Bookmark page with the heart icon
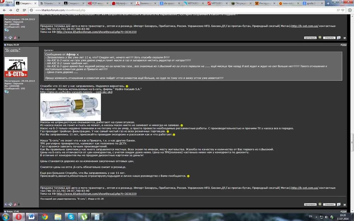Image resolution: width=354 pixels, height=221 pixels. click(343, 10)
